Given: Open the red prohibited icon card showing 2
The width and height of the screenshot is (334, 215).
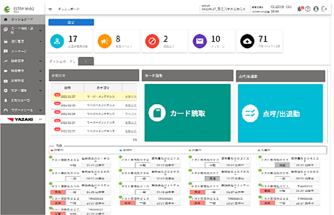Looking at the screenshot, I should click(x=165, y=41).
